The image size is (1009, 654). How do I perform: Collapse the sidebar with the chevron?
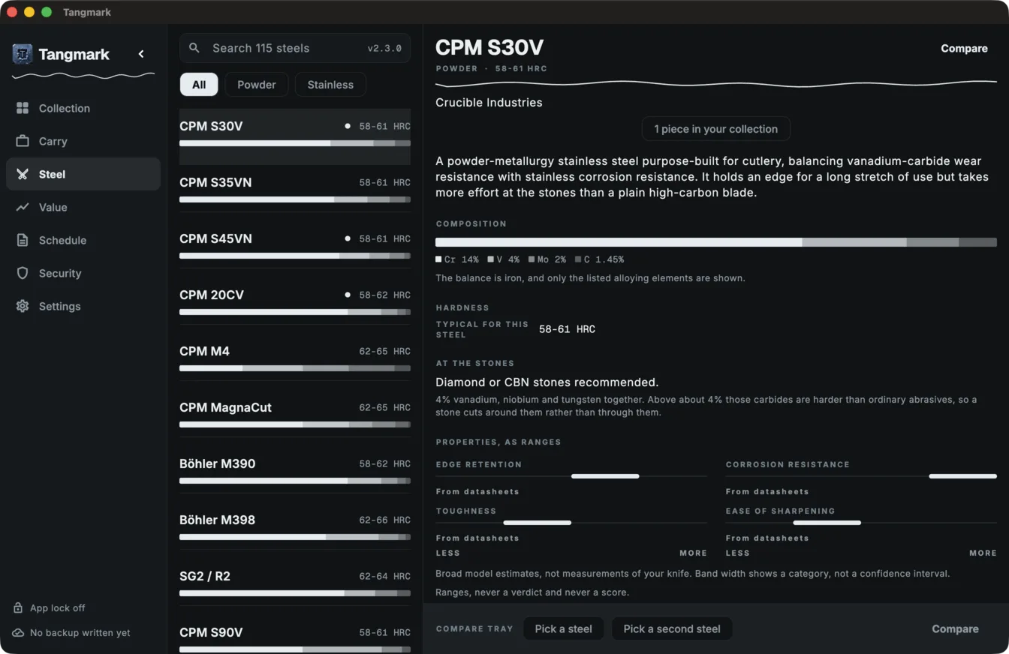pyautogui.click(x=141, y=54)
